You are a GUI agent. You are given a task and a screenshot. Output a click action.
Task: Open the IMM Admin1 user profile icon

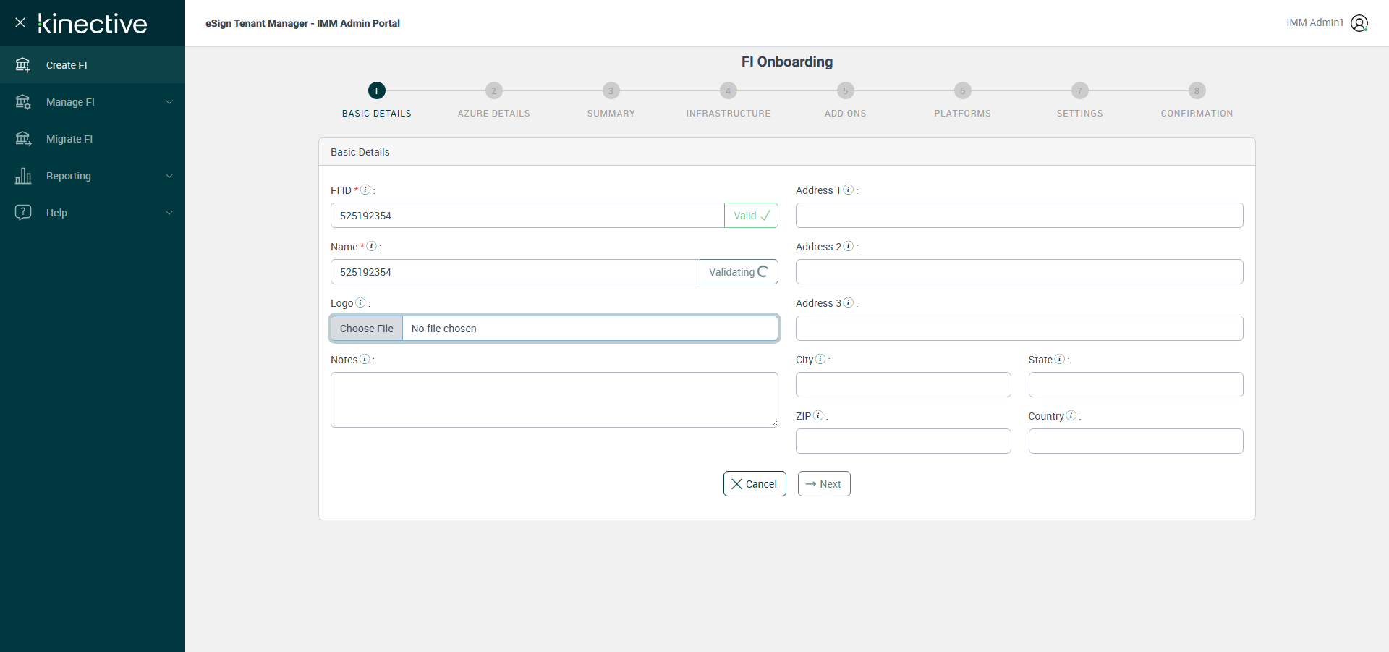click(x=1359, y=23)
